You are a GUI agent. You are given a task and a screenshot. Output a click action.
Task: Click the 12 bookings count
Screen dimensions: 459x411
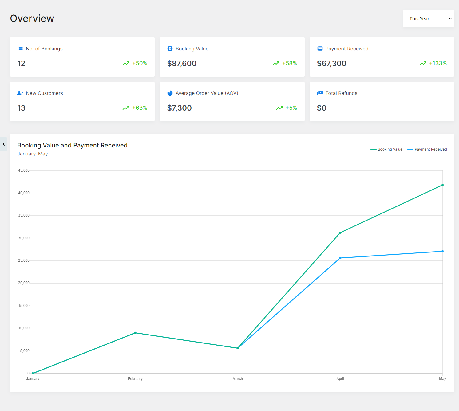click(21, 63)
